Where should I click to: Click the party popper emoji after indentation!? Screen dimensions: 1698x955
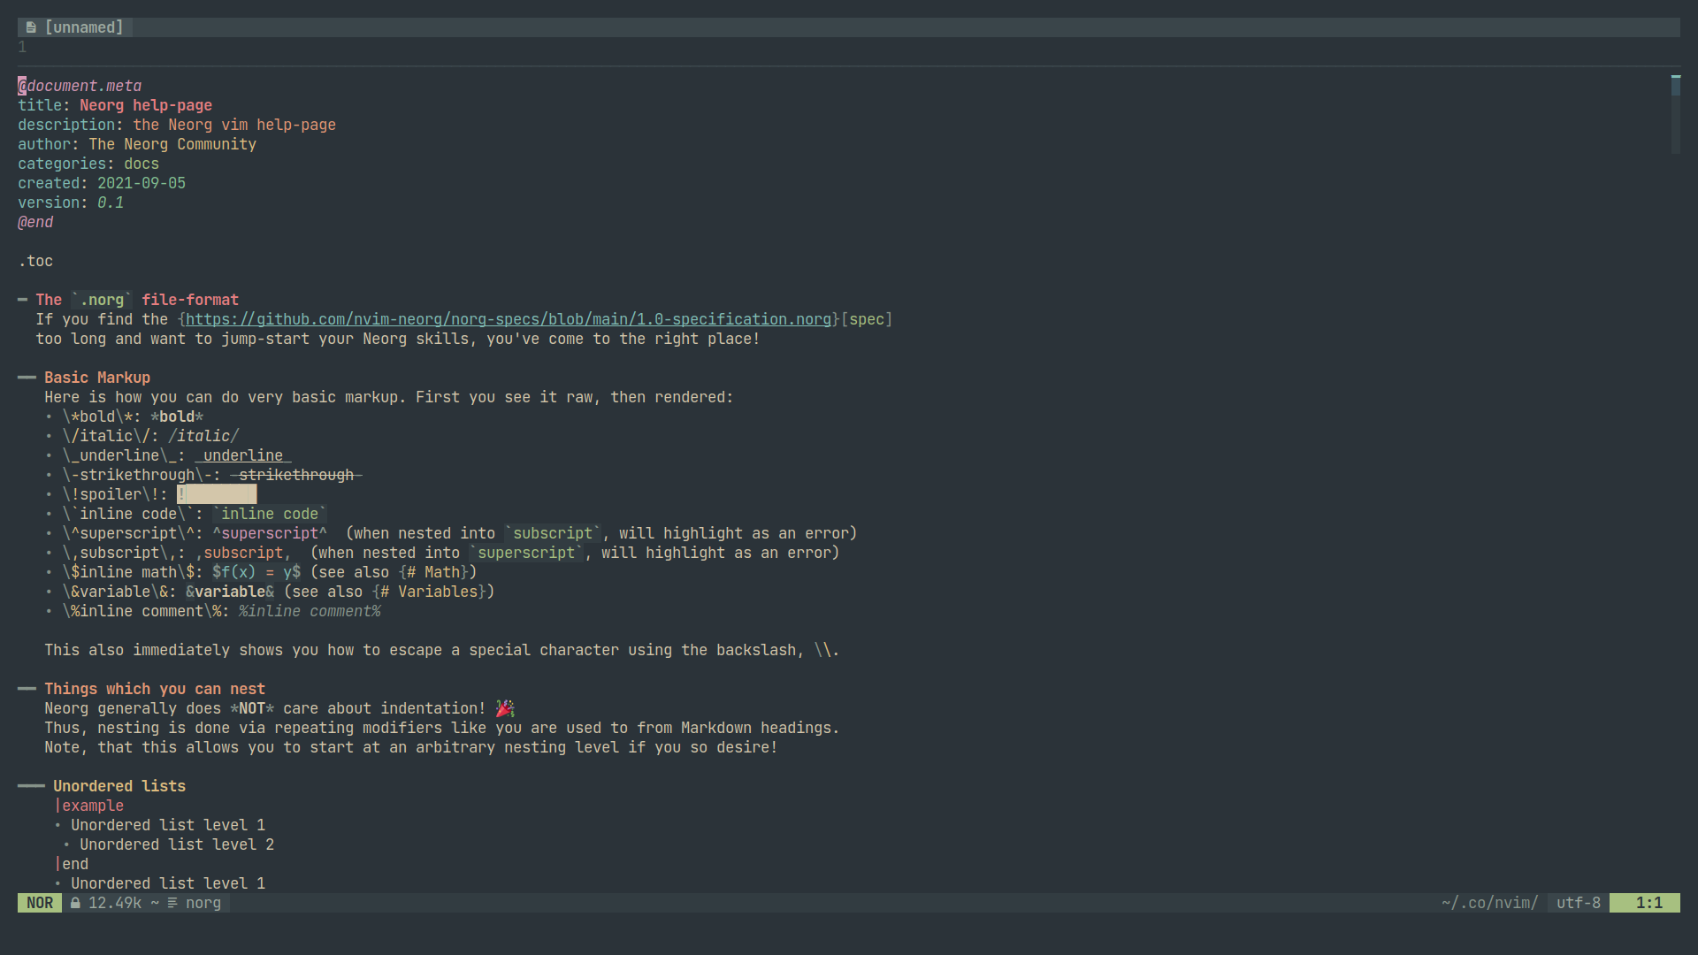pos(505,708)
